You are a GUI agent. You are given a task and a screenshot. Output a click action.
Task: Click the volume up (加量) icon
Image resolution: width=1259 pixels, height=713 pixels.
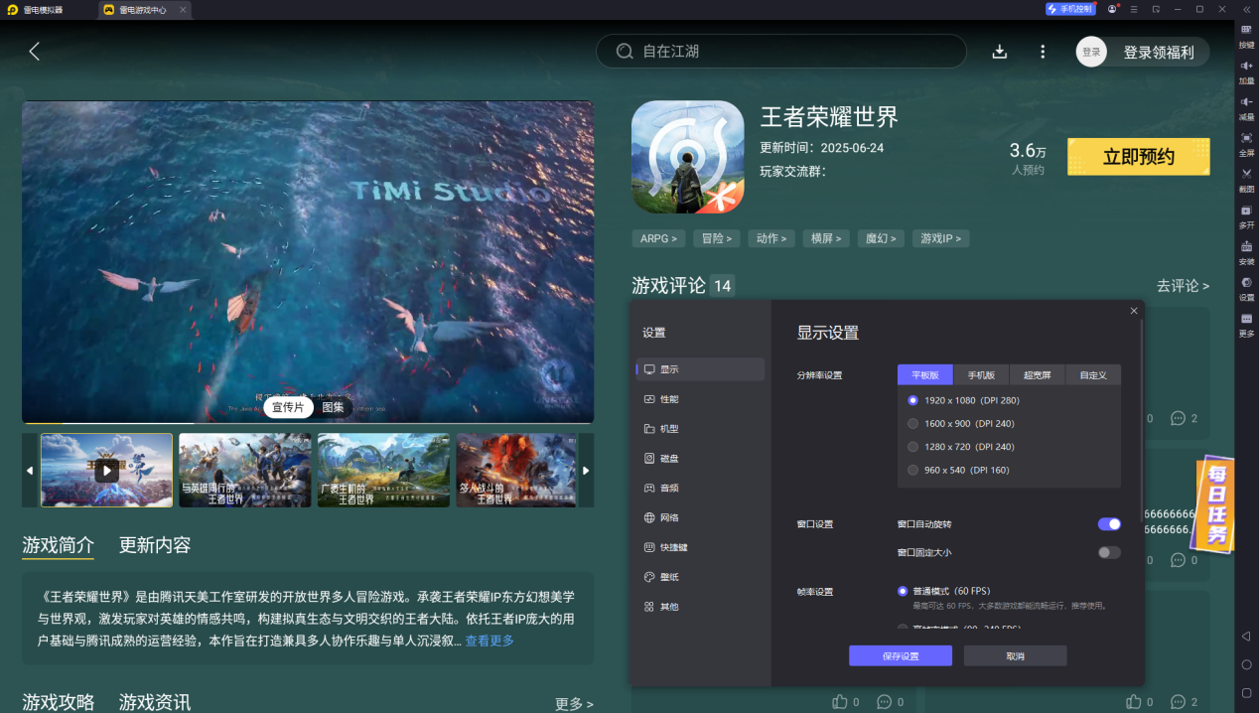coord(1246,69)
